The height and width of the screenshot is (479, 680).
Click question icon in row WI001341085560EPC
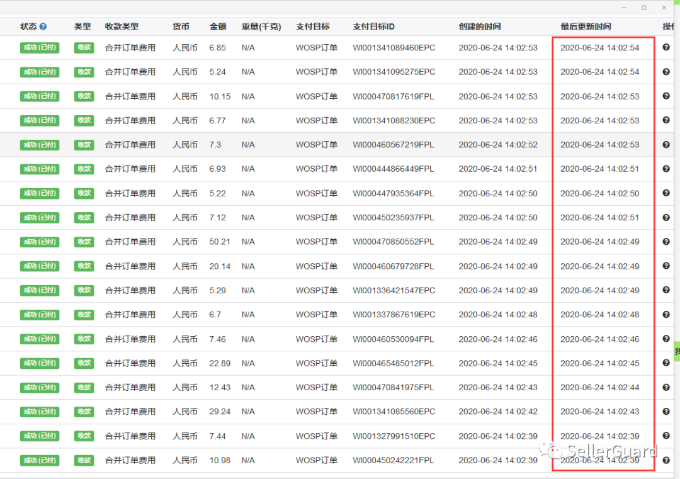666,412
